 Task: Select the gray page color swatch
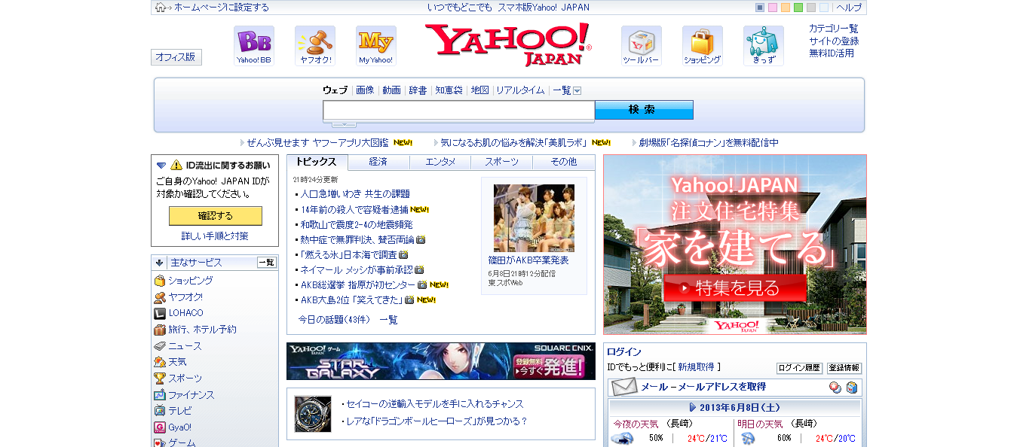pyautogui.click(x=811, y=8)
